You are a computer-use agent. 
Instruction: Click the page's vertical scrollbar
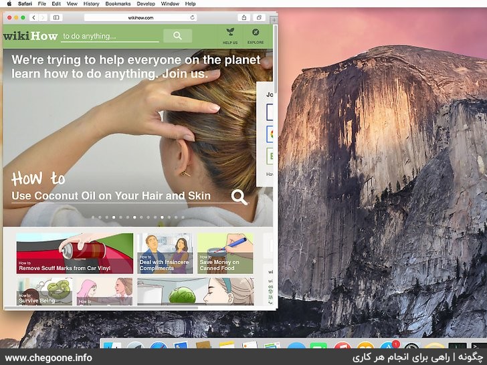click(275, 59)
